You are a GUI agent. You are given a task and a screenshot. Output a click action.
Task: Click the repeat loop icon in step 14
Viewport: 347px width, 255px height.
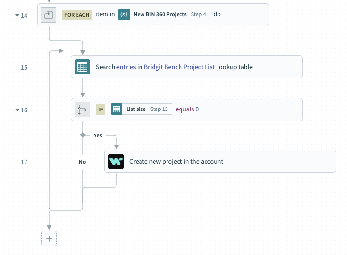click(x=49, y=15)
